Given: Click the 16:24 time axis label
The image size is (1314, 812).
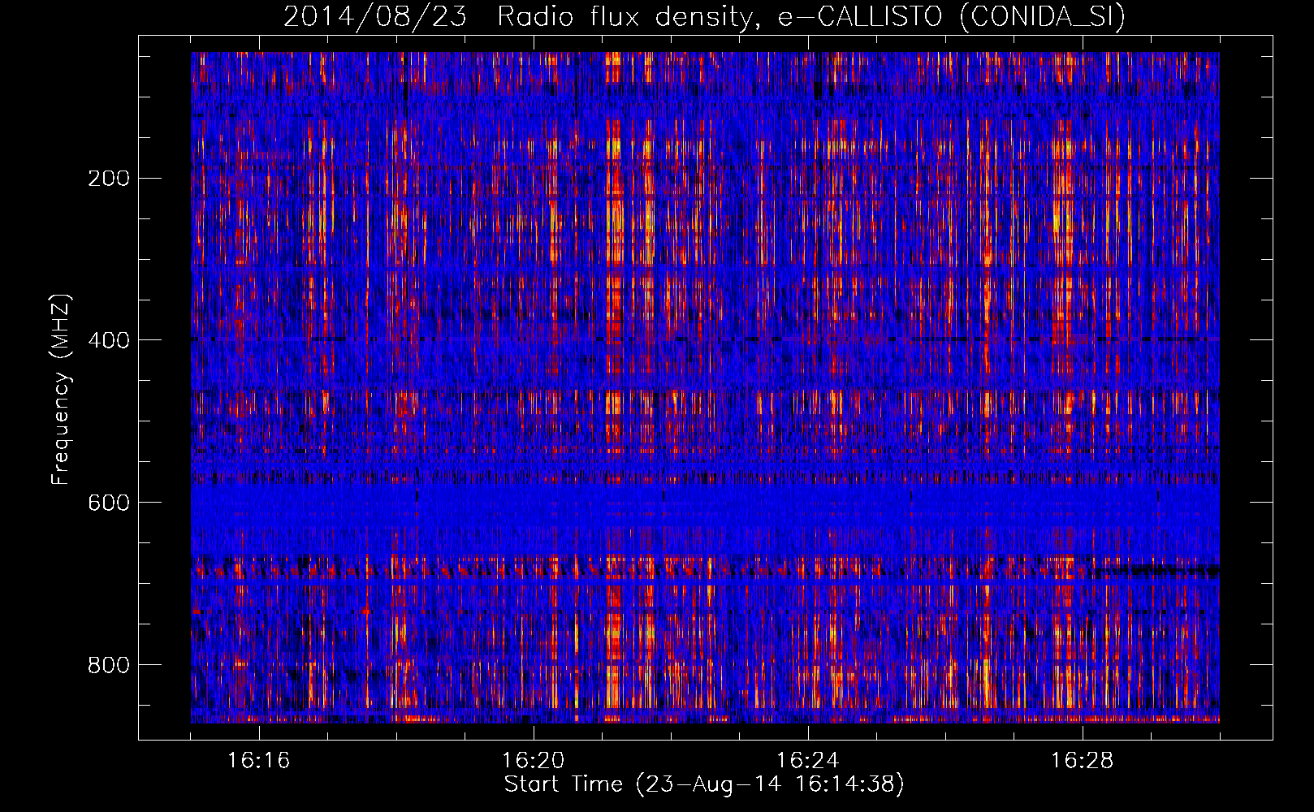Looking at the screenshot, I should [807, 761].
